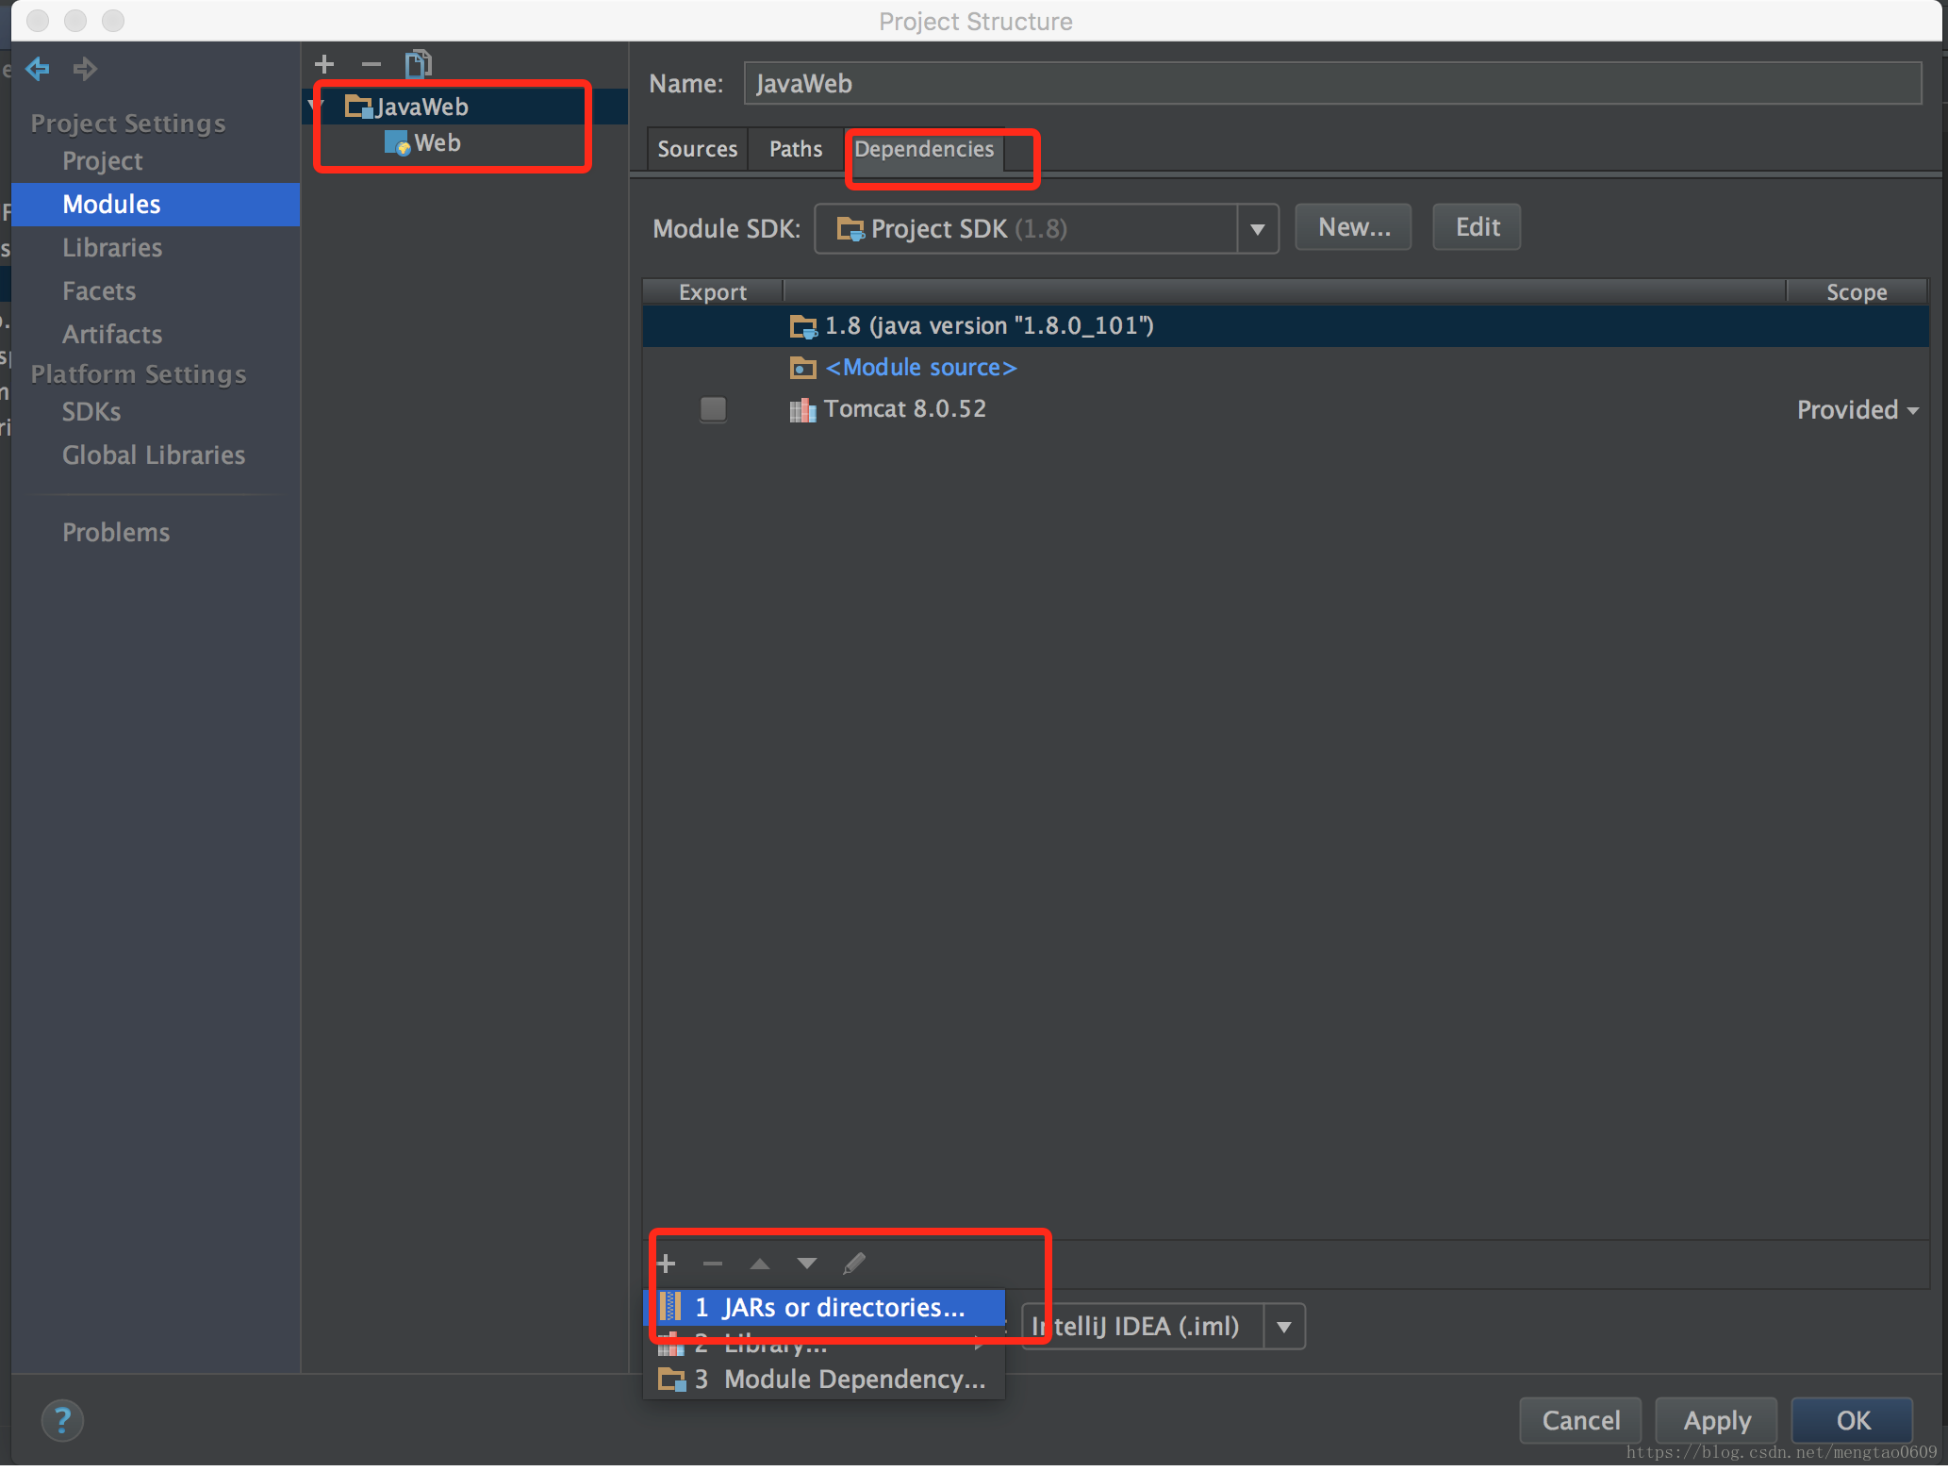
Task: Open Artifacts in the sidebar
Action: (x=112, y=335)
